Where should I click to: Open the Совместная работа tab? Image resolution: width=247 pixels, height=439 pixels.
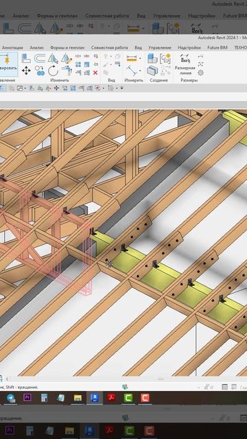pyautogui.click(x=110, y=47)
